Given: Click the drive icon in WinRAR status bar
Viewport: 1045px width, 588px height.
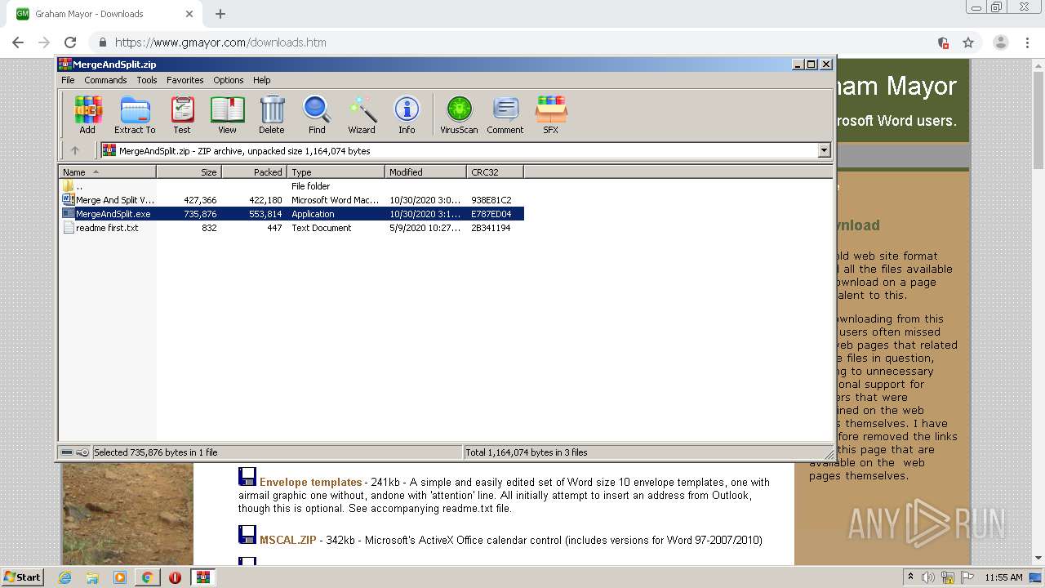Looking at the screenshot, I should [x=67, y=452].
